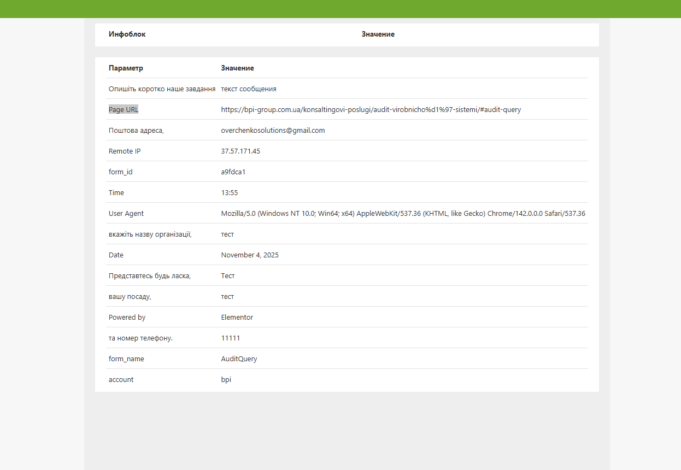Select 'вкажіть назву організації,' label
Viewport: 681px width, 470px height.
tap(150, 234)
